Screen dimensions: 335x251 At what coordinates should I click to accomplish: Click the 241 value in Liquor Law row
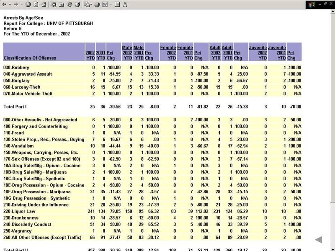pyautogui.click(x=91, y=211)
